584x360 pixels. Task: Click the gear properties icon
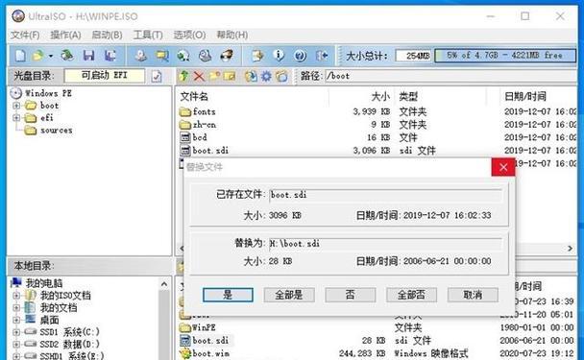[266, 76]
